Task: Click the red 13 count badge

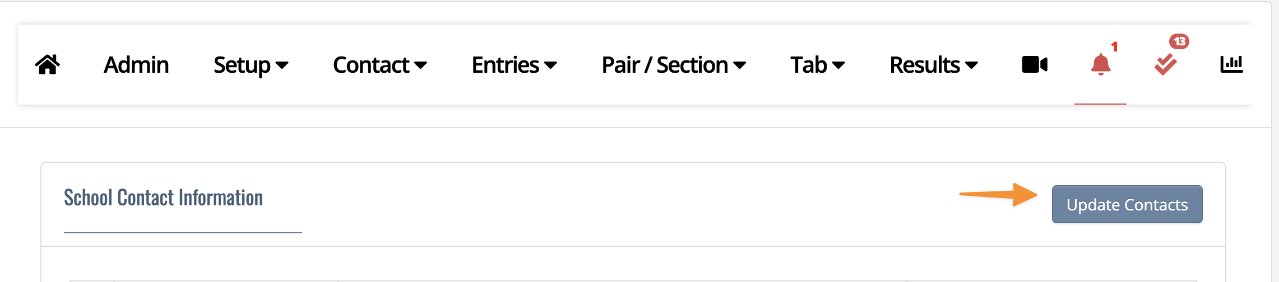Action: click(x=1179, y=41)
